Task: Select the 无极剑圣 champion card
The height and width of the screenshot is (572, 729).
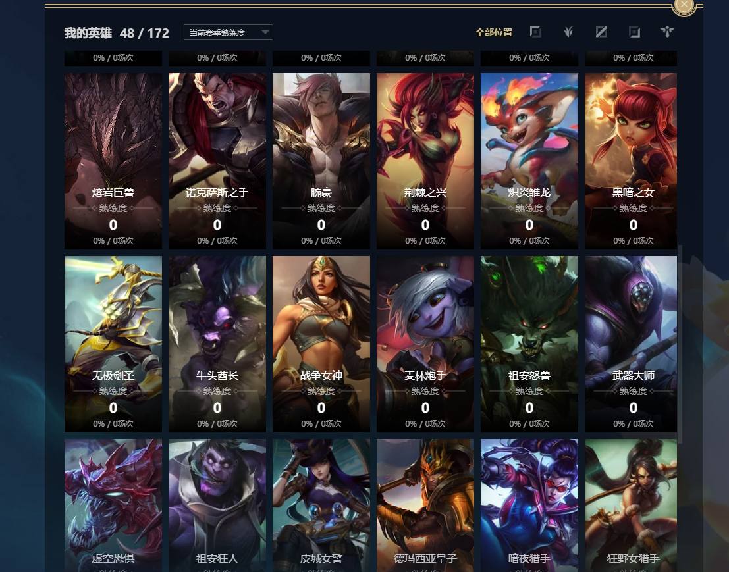Action: click(113, 344)
